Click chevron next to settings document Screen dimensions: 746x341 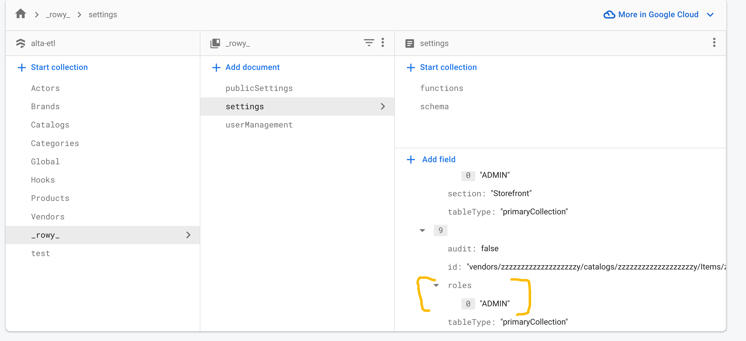point(383,106)
